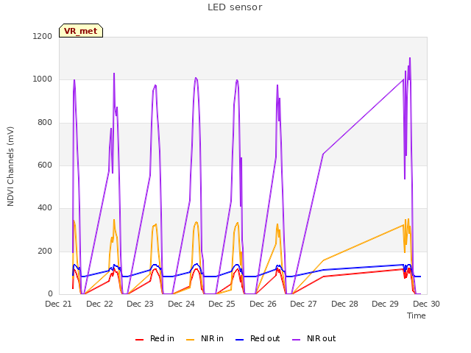
Task: Click the 600 y-axis label
Action: click(45, 165)
